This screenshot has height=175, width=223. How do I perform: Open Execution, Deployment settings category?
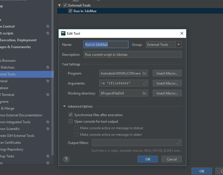(x=18, y=40)
